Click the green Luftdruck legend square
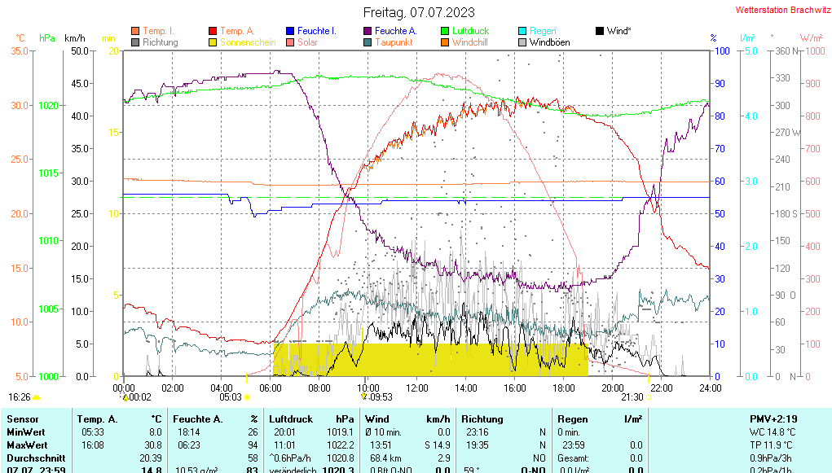The width and height of the screenshot is (832, 473). pyautogui.click(x=445, y=31)
